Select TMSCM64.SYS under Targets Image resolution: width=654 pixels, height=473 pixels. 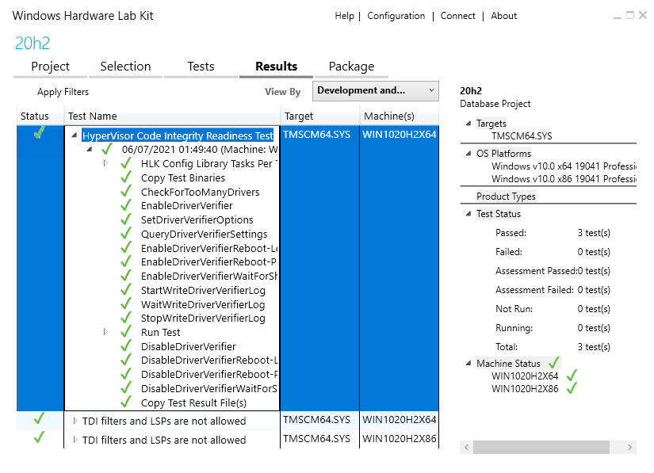tap(522, 135)
